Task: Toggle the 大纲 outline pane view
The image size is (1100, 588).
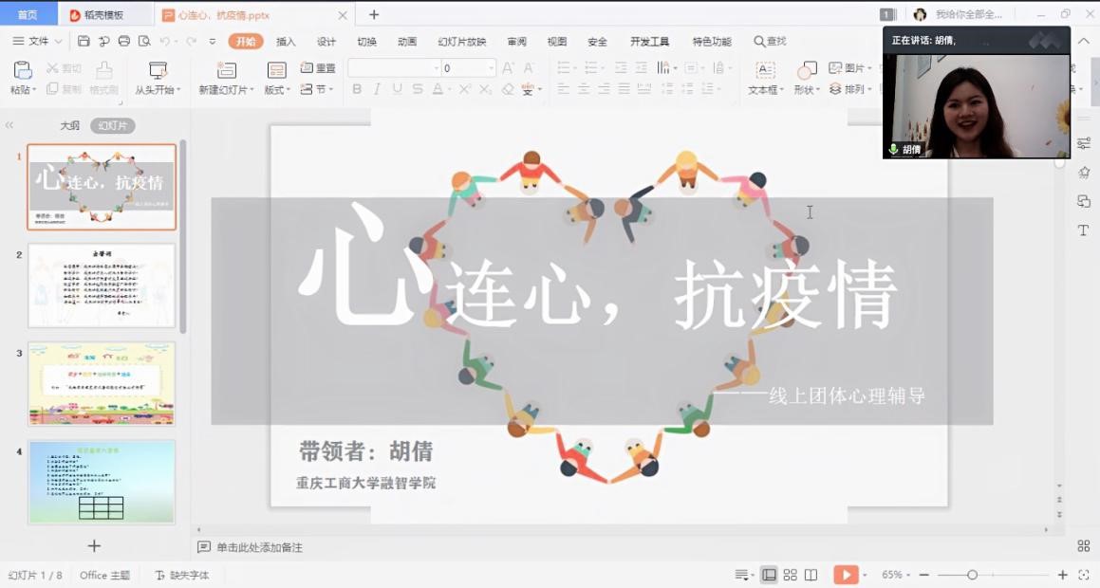Action: click(x=70, y=126)
